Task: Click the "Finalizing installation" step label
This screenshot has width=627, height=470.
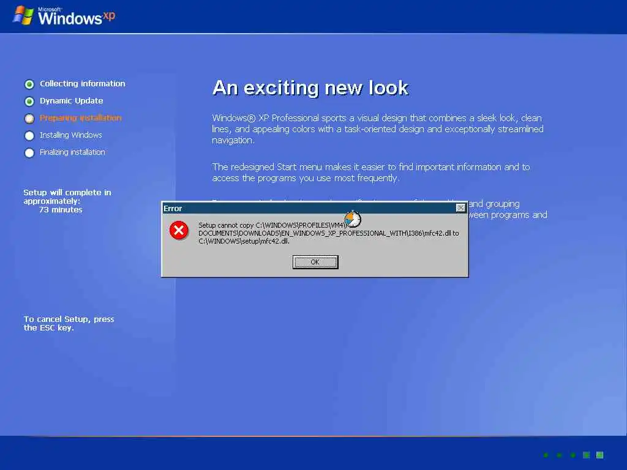Action: (x=72, y=152)
